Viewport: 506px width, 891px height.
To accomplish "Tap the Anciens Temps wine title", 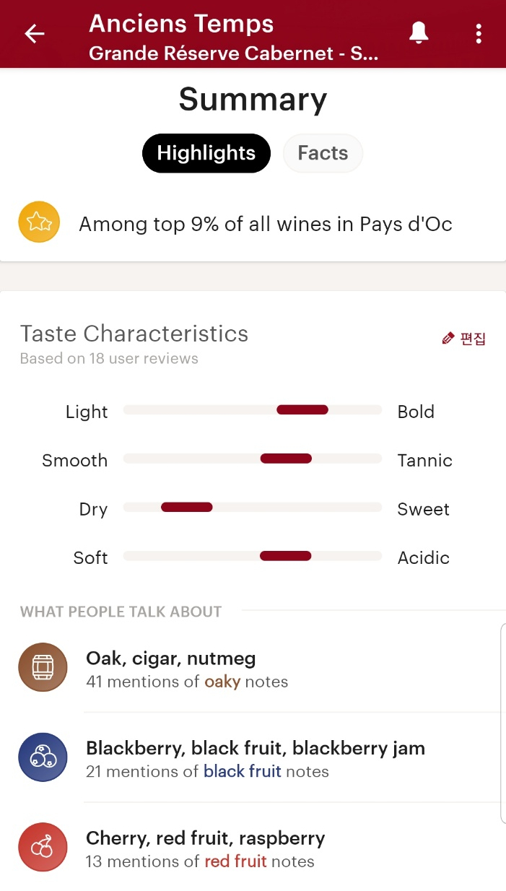I will [x=181, y=24].
